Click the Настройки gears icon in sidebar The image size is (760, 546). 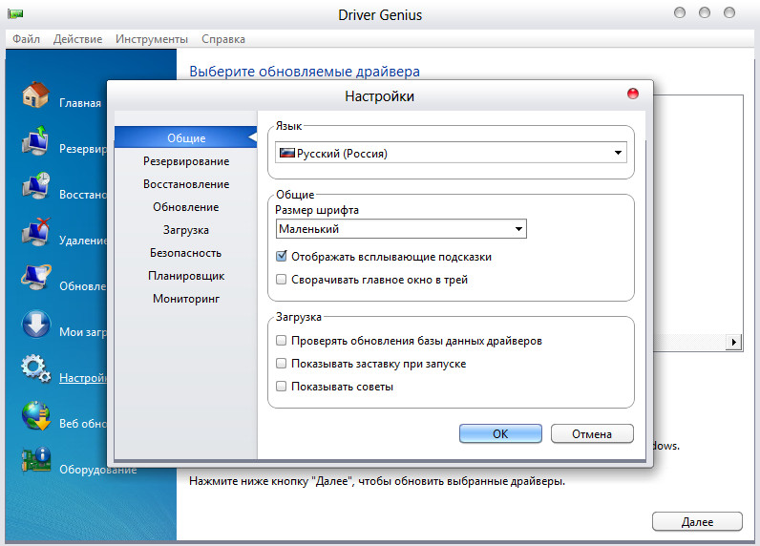35,369
